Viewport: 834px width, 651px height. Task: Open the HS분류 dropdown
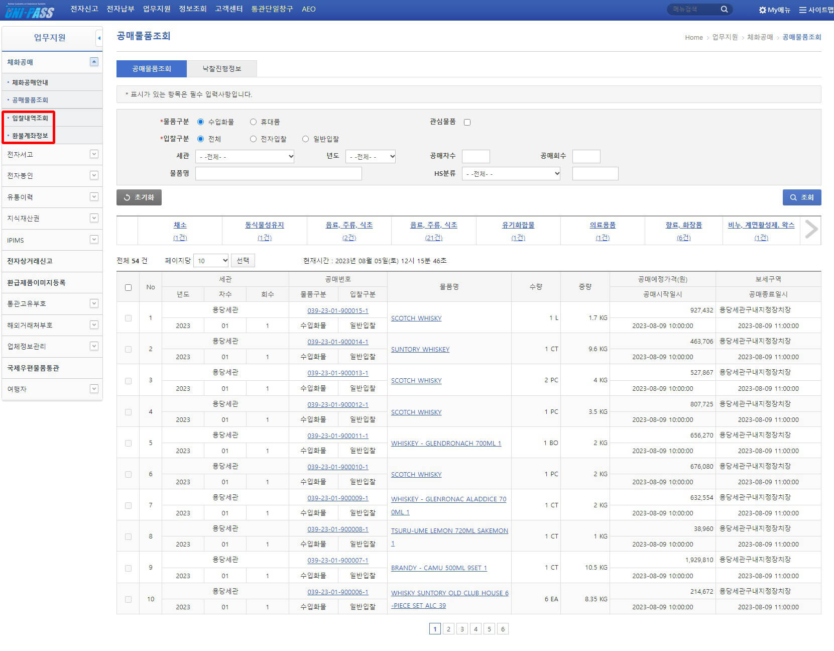point(511,174)
